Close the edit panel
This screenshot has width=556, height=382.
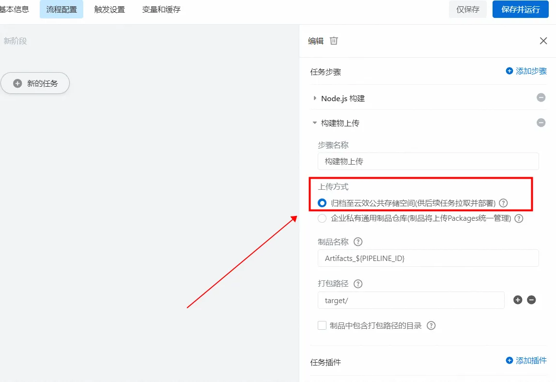[543, 41]
